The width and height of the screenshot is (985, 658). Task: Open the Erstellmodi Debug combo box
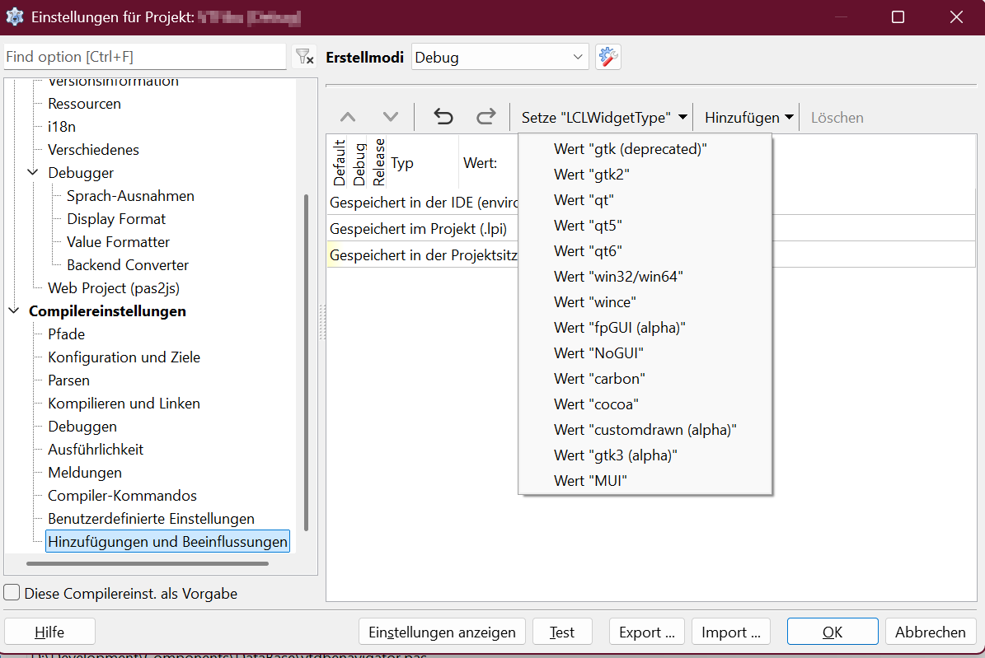500,57
